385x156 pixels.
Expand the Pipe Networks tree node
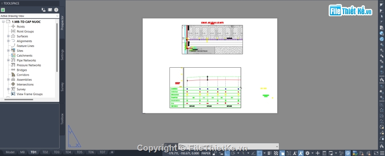click(x=9, y=60)
